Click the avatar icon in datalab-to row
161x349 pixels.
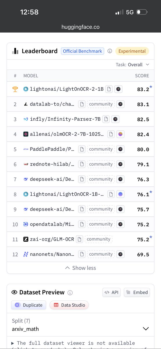(x=120, y=104)
